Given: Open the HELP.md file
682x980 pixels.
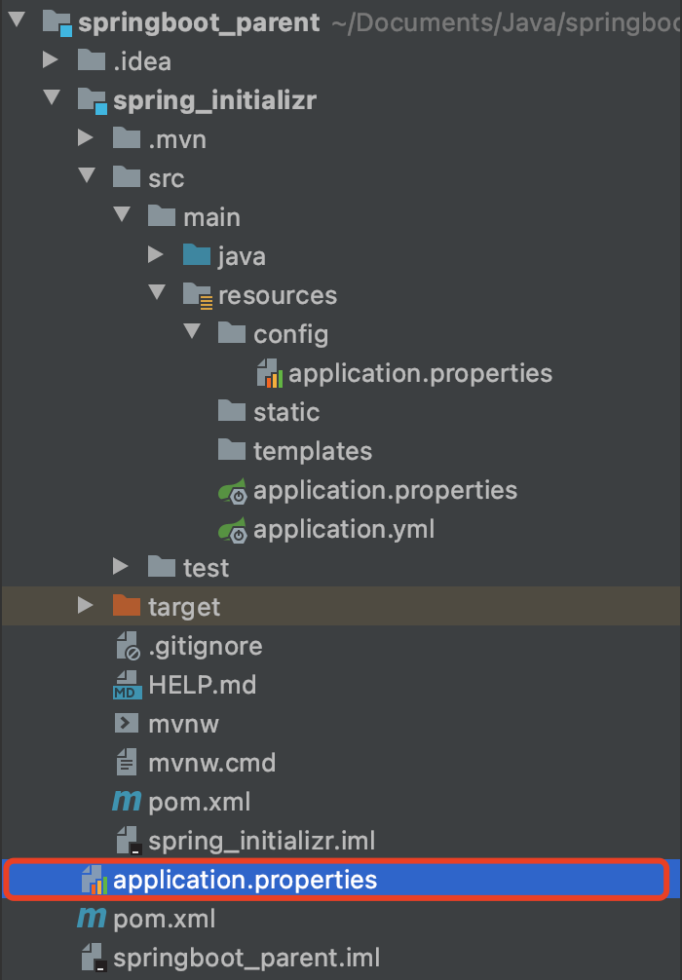Looking at the screenshot, I should (202, 685).
